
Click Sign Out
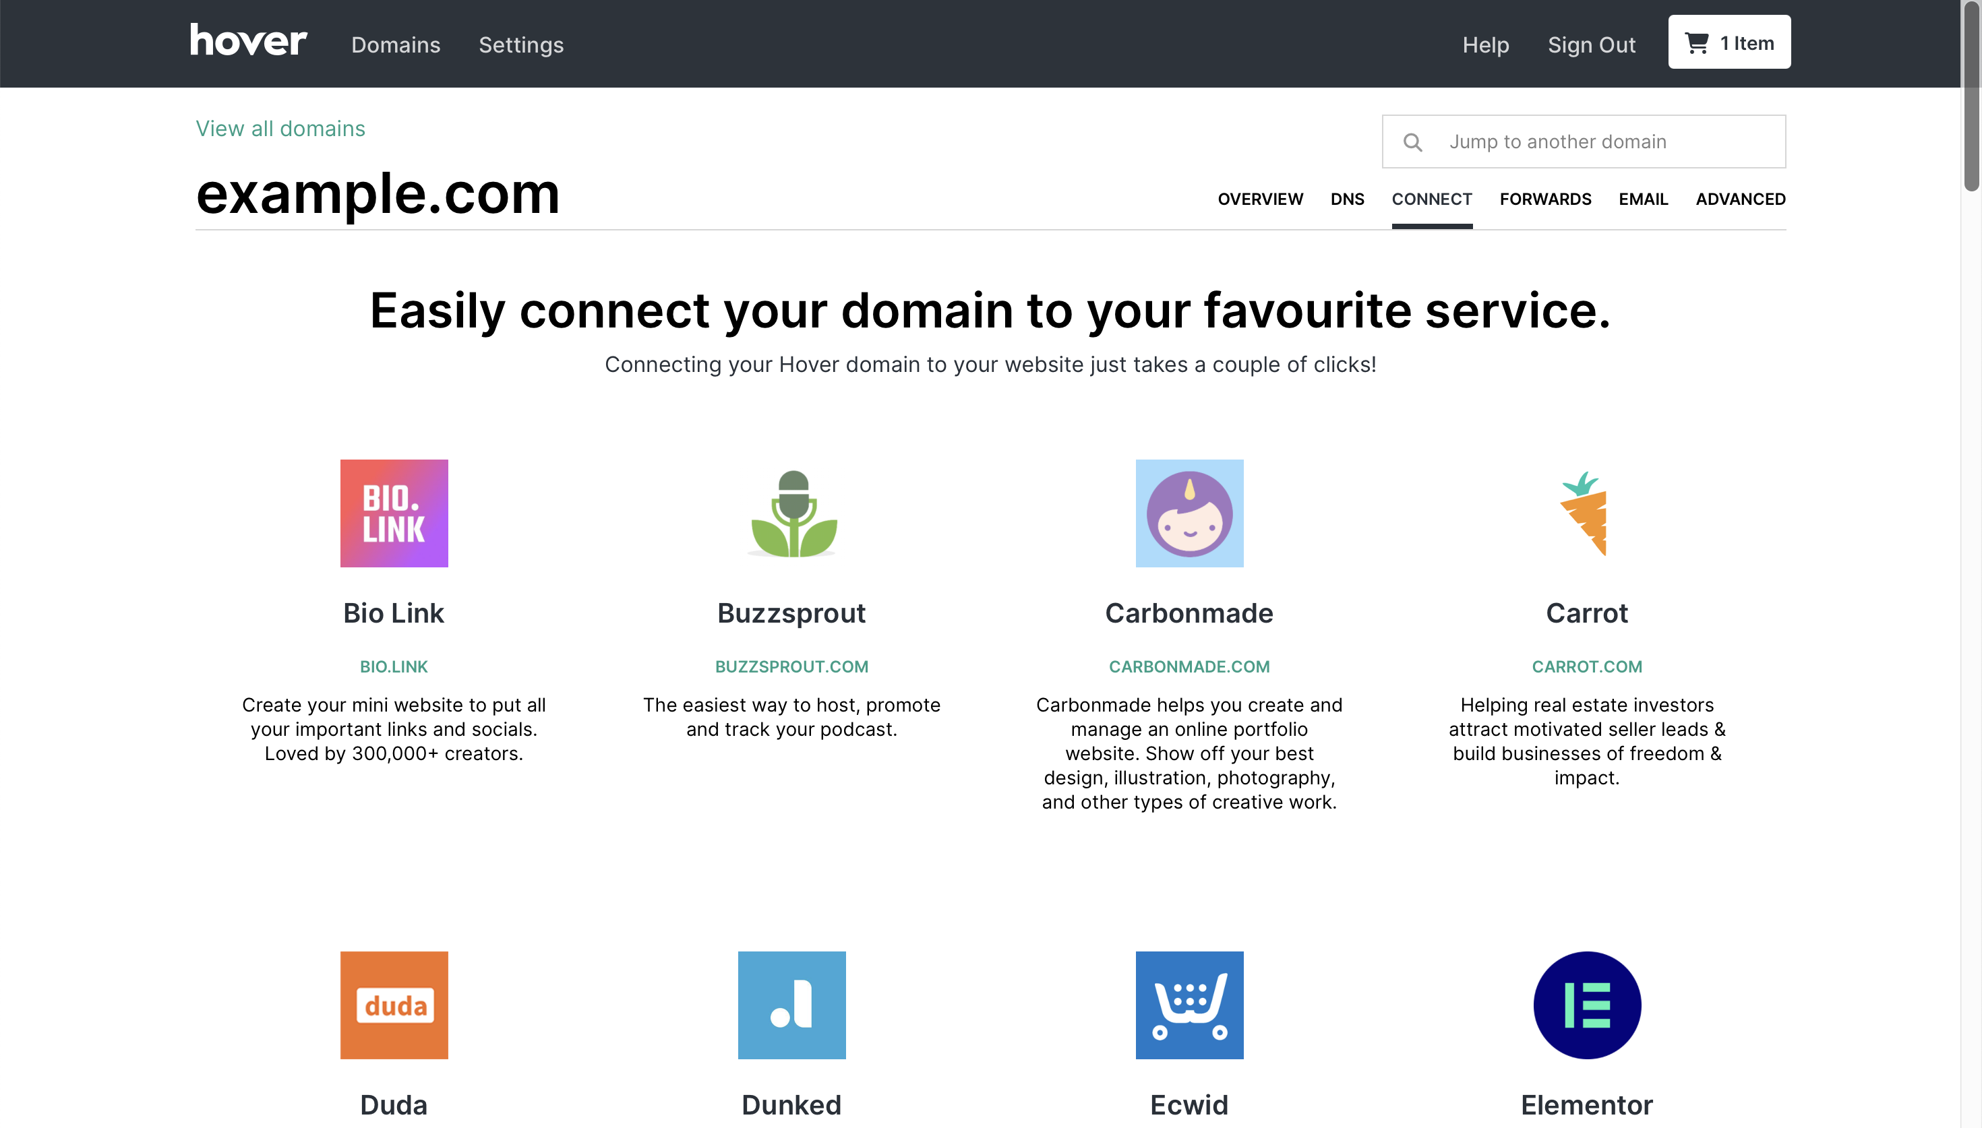point(1591,45)
